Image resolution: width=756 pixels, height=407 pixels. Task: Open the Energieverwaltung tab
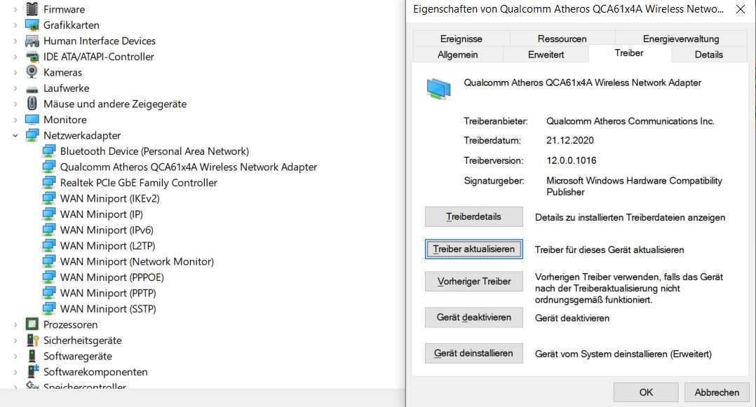tap(681, 39)
